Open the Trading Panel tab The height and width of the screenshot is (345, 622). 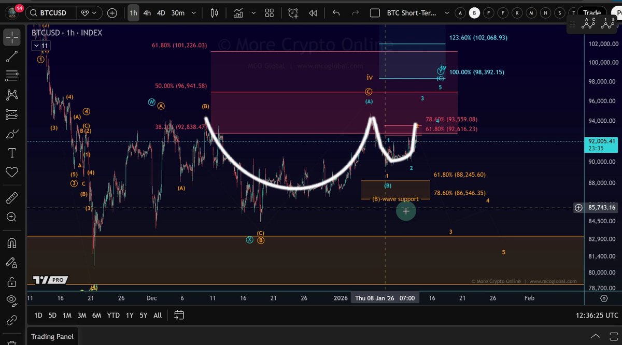pyautogui.click(x=52, y=336)
